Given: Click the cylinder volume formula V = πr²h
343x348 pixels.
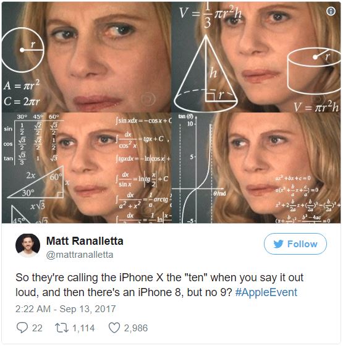Looking at the screenshot, I should 316,106.
